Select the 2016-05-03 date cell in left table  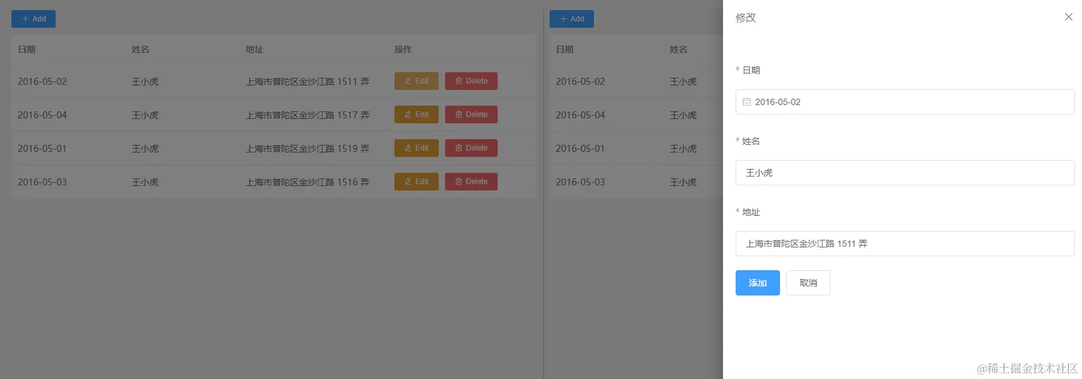coord(42,182)
